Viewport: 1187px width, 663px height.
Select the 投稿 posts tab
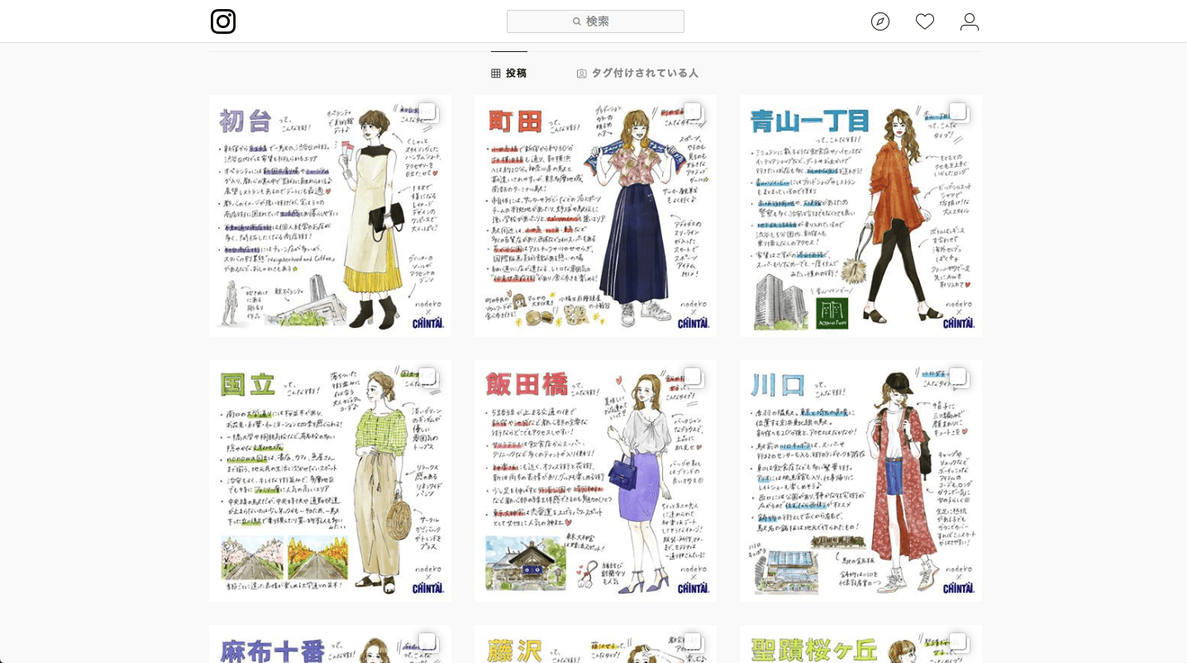[509, 73]
